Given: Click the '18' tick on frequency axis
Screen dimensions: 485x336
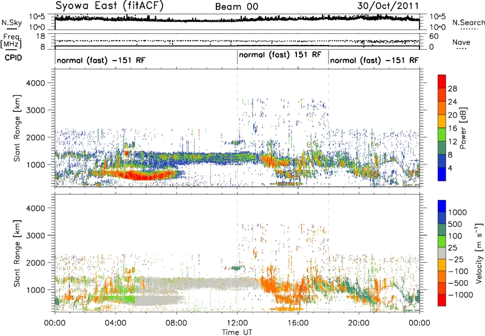Looking at the screenshot, I should click(41, 36).
